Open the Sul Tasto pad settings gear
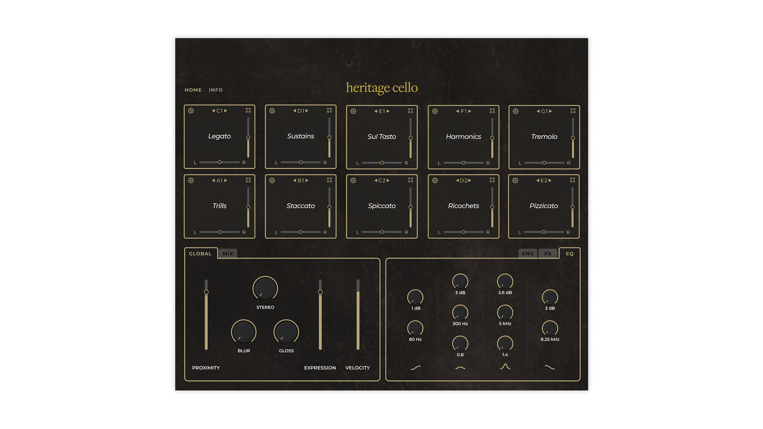The width and height of the screenshot is (763, 429). (x=353, y=111)
